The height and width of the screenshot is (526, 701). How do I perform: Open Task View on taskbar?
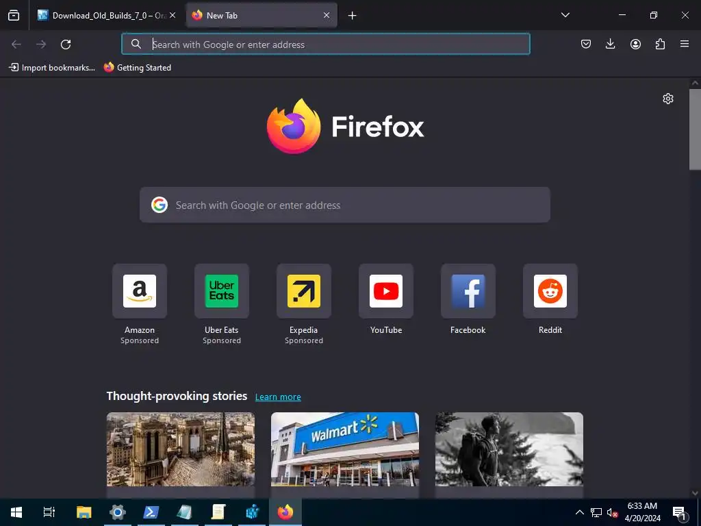coord(49,512)
